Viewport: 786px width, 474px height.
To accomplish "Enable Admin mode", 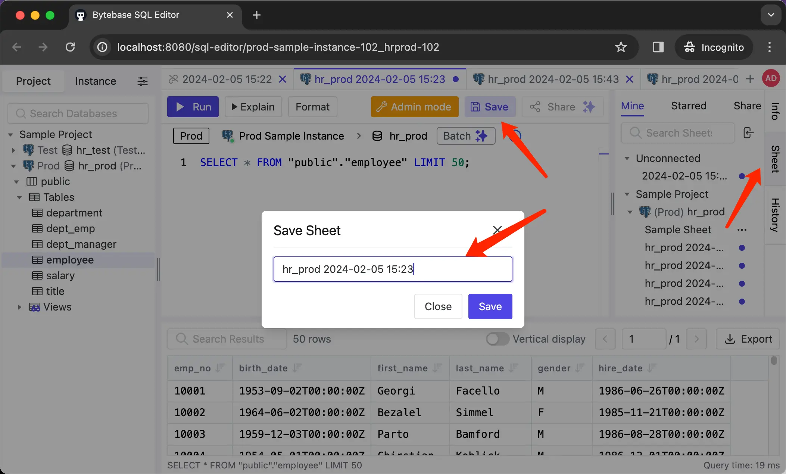I will 414,107.
